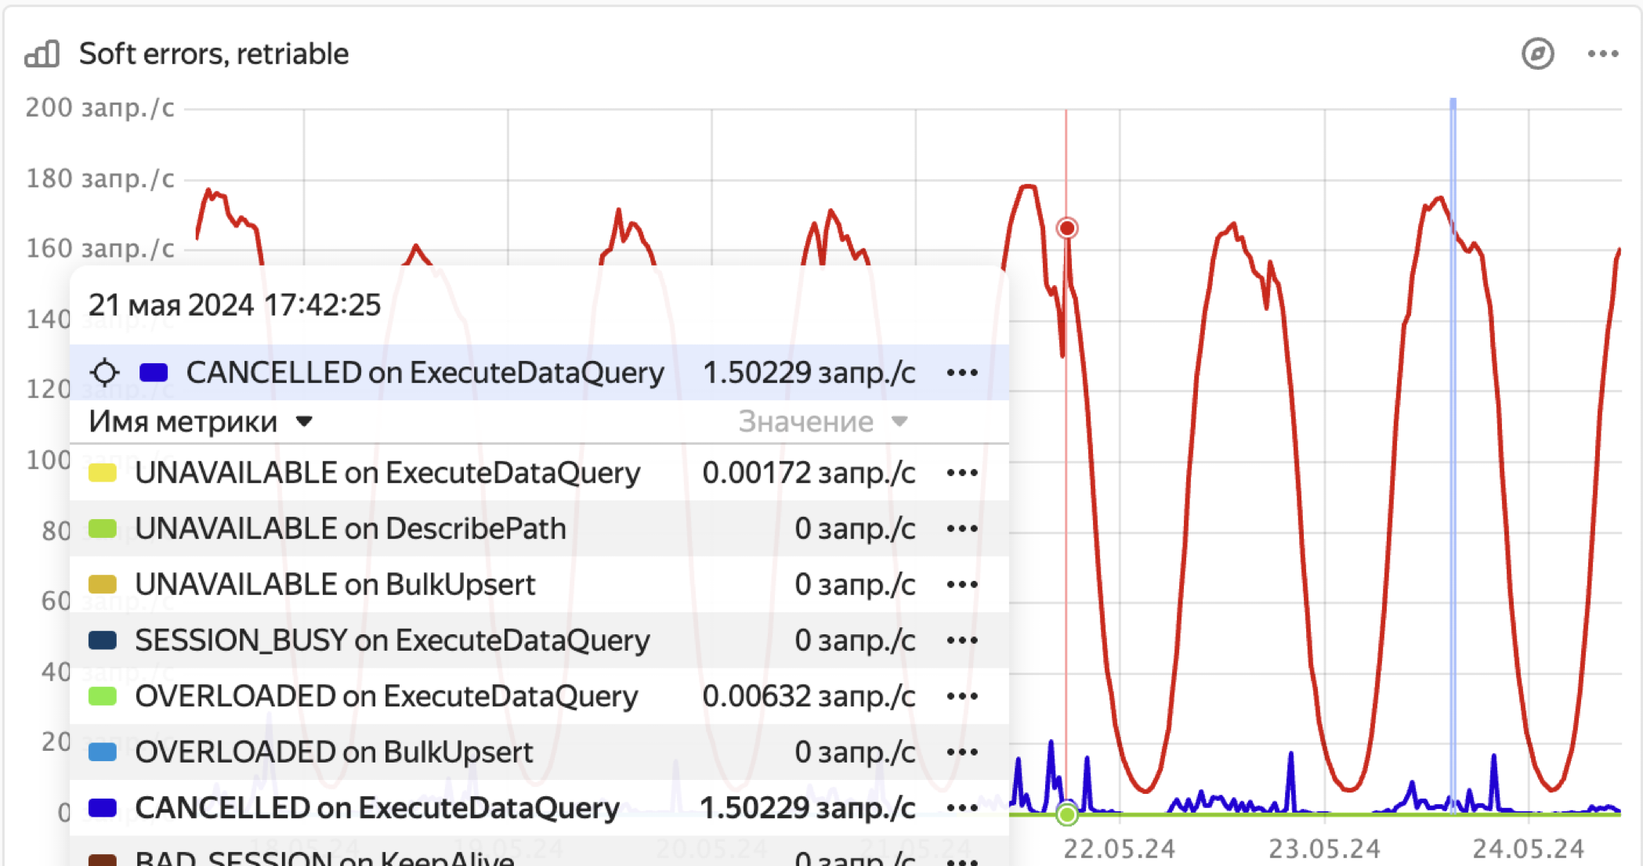The width and height of the screenshot is (1643, 866).
Task: Click the CANCELLED on ExecuteDataQuery bottom row label
Action: click(376, 808)
